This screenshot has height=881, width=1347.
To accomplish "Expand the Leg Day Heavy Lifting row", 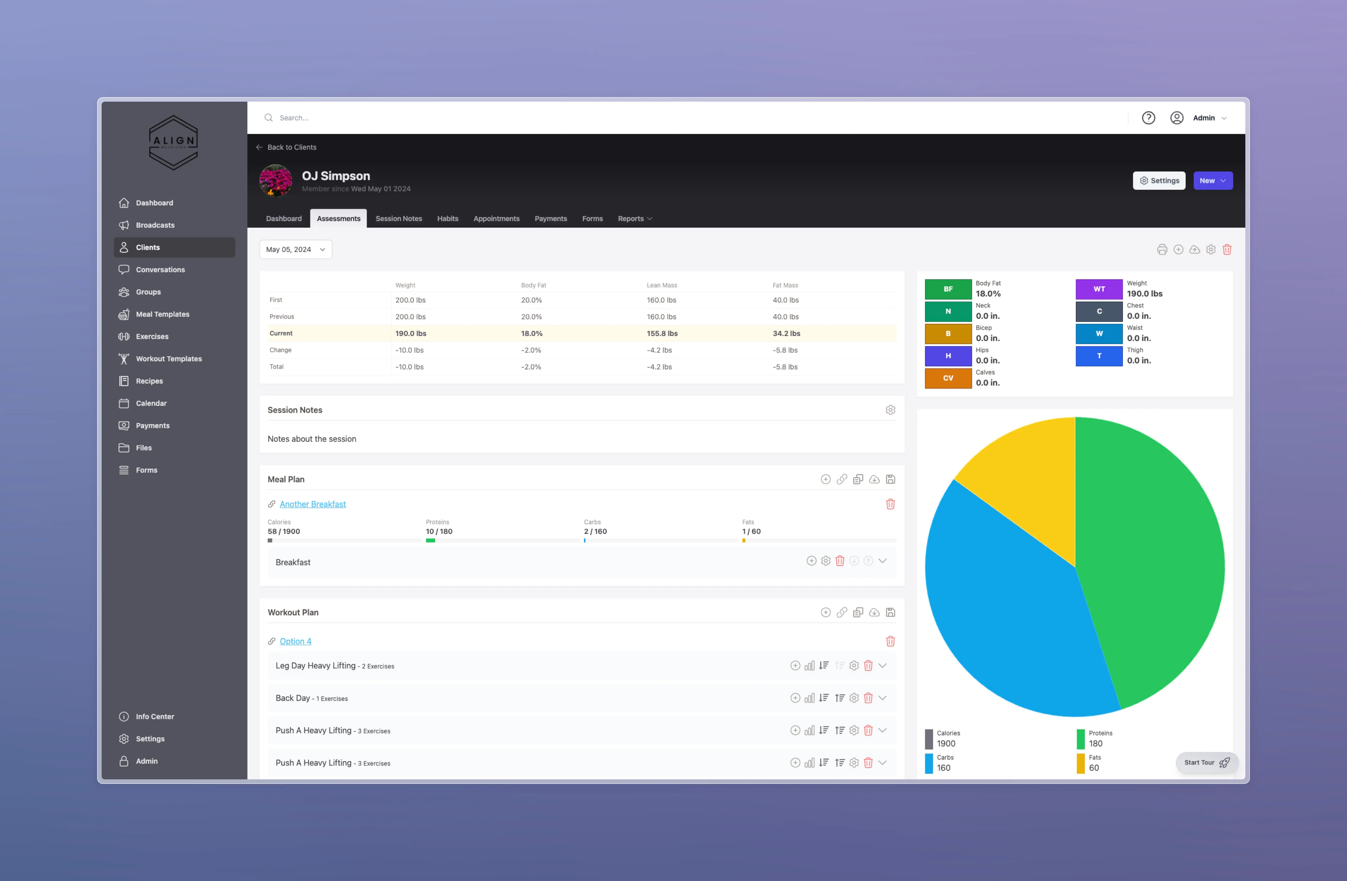I will point(882,666).
